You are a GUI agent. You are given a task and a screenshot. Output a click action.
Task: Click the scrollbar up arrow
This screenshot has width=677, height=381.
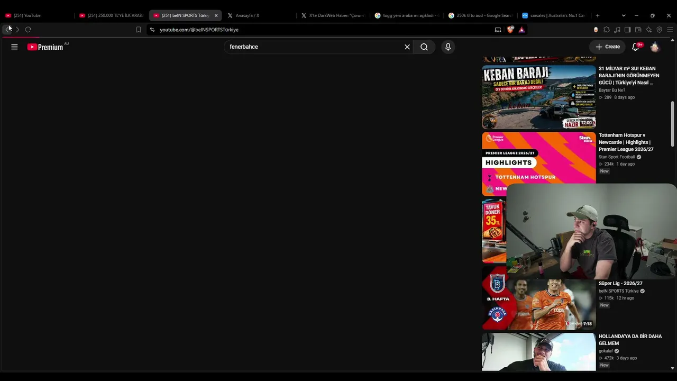[673, 40]
